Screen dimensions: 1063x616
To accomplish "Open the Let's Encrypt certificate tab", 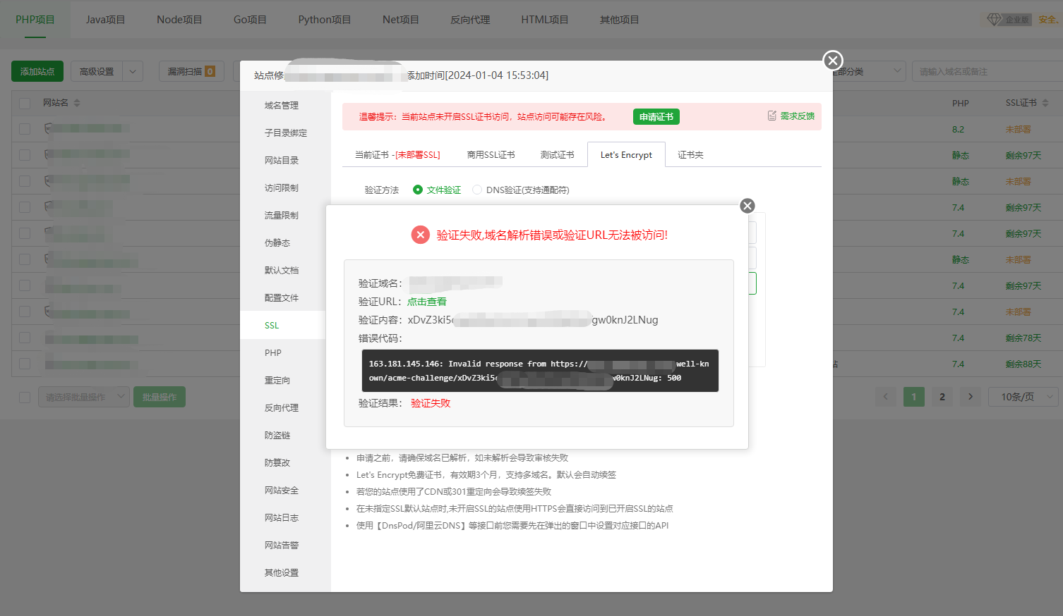I will (626, 154).
